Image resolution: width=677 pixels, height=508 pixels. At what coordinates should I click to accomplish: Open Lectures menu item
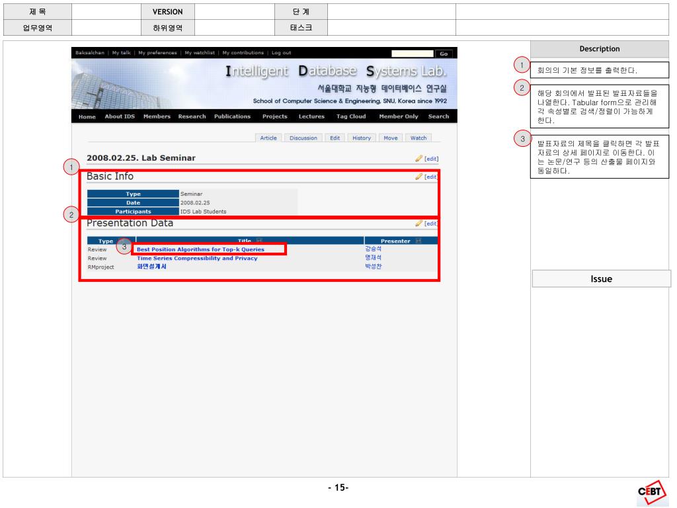point(311,116)
